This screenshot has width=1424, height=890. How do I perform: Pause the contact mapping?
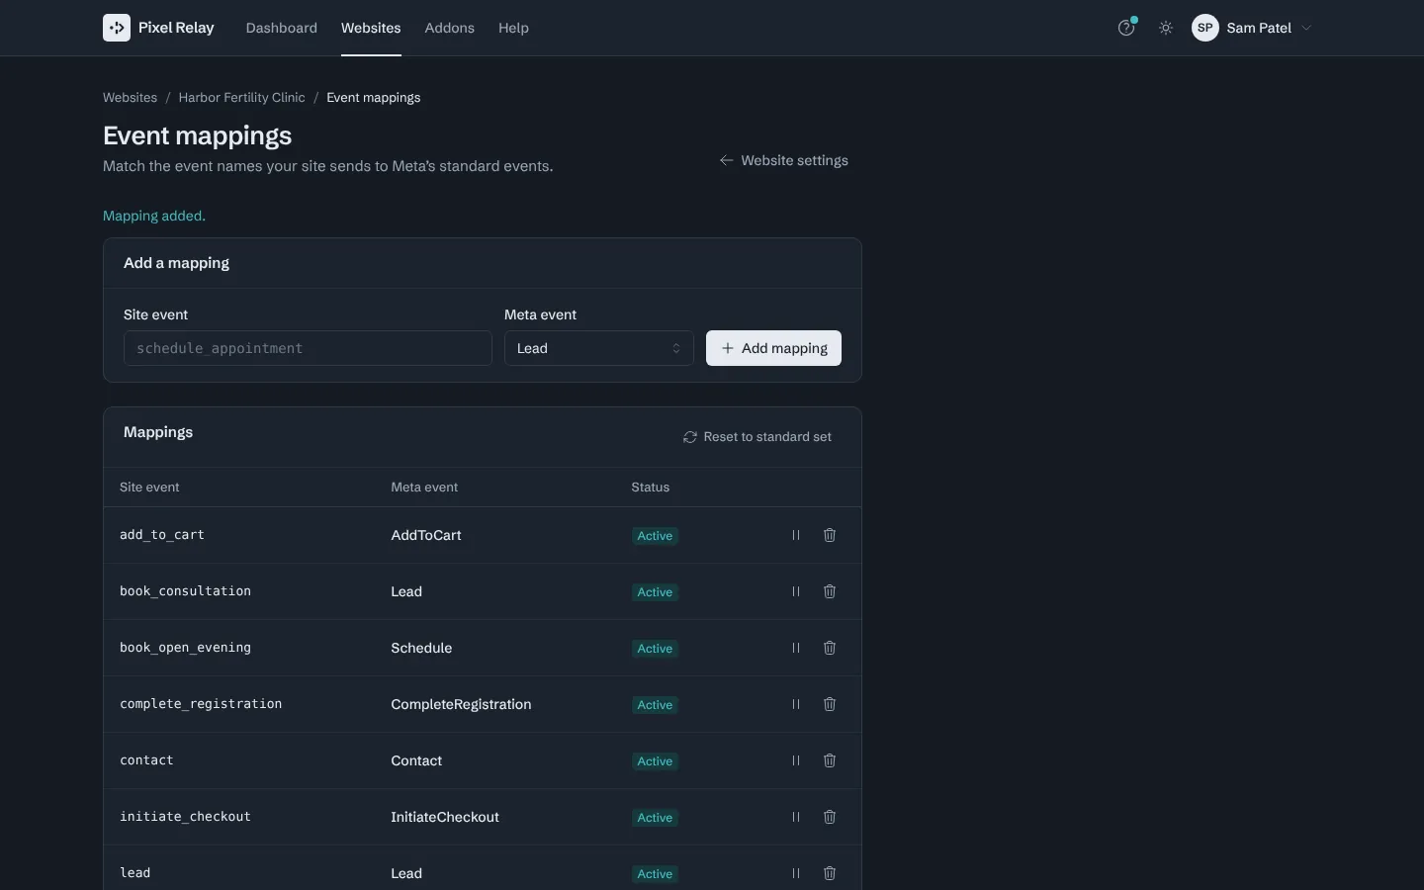[x=796, y=760]
